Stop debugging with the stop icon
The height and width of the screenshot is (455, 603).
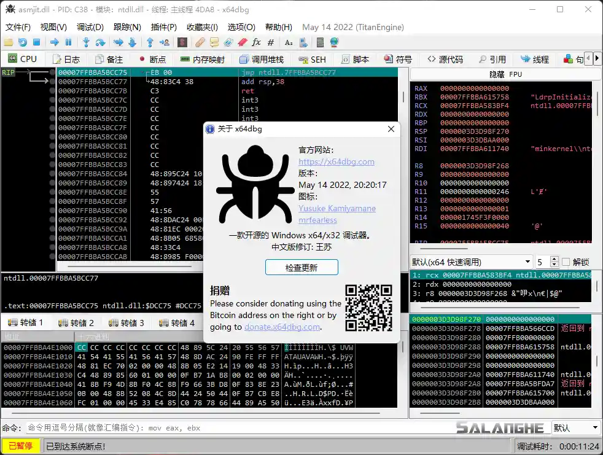coord(35,42)
